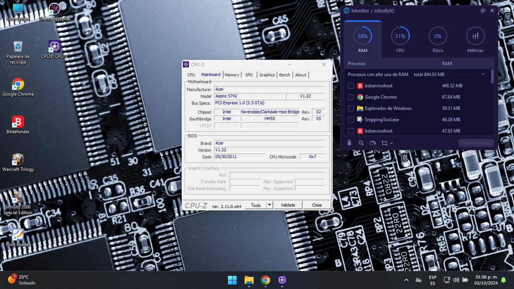514x289 pixels.
Task: Switch to the Bench tab in CPU-Z
Action: coord(284,75)
